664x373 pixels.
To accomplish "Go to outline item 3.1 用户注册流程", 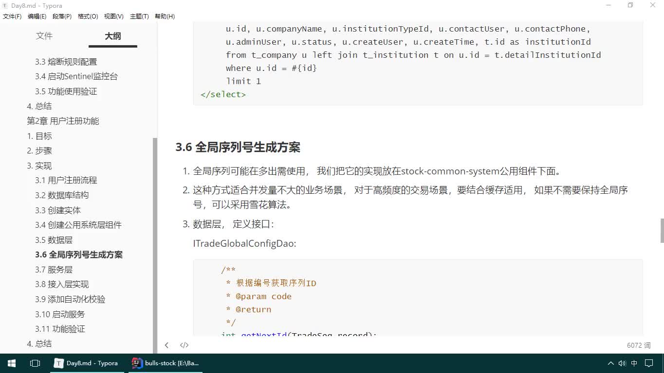I will pos(66,180).
